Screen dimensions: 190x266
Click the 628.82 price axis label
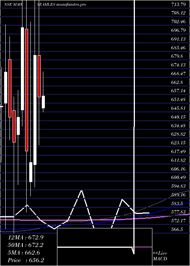[x=179, y=134]
